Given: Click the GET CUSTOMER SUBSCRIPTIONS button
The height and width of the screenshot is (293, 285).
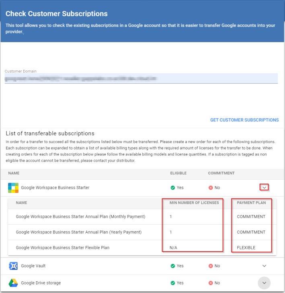Looking at the screenshot, I should pos(244,120).
